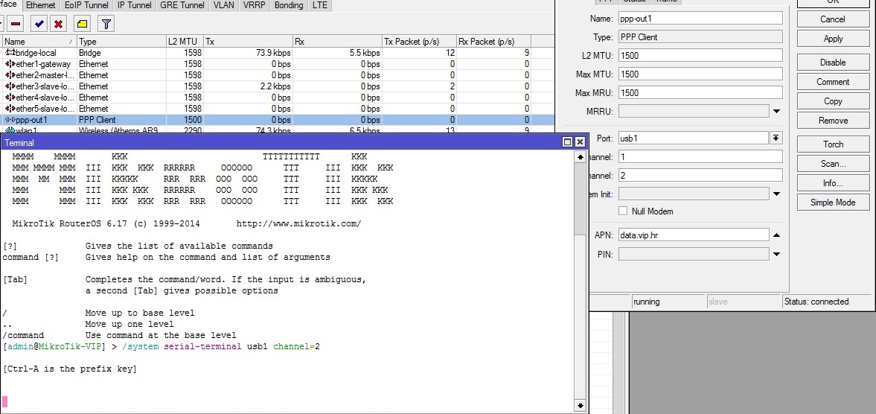Open the Port usb1 dropdown
The height and width of the screenshot is (414, 876).
(x=776, y=138)
